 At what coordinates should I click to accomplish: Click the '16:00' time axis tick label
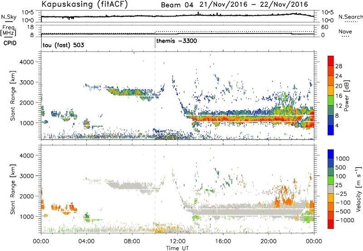(x=223, y=241)
